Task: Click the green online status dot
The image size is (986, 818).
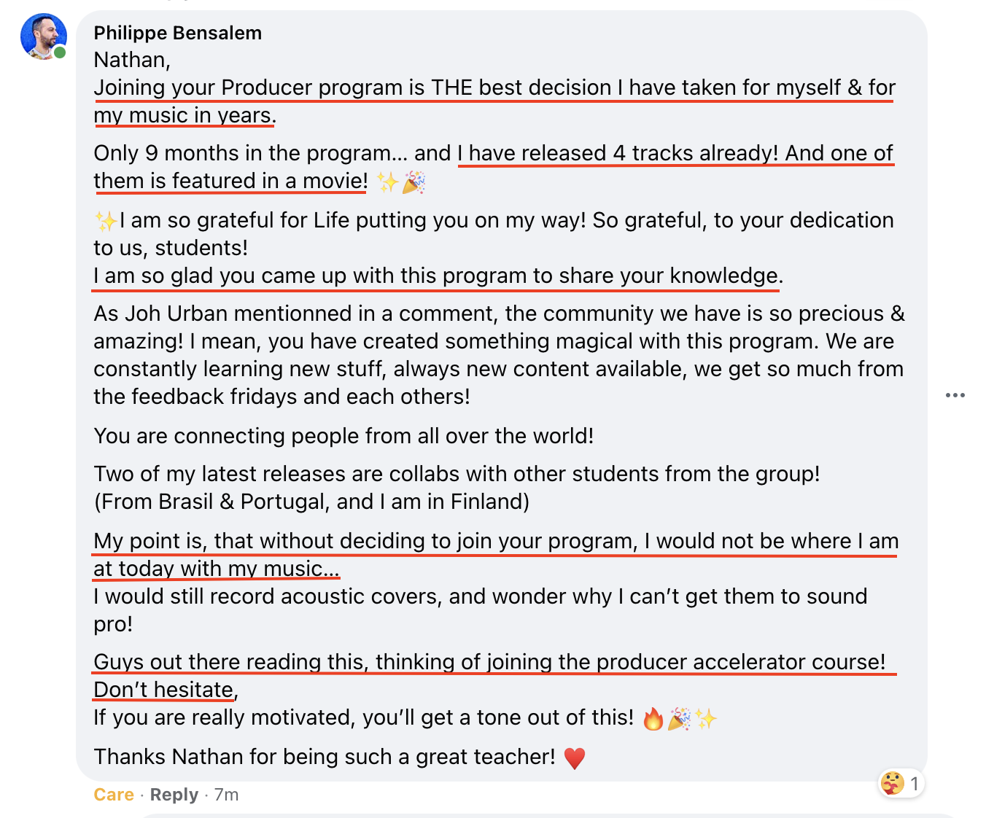Action: tap(60, 52)
